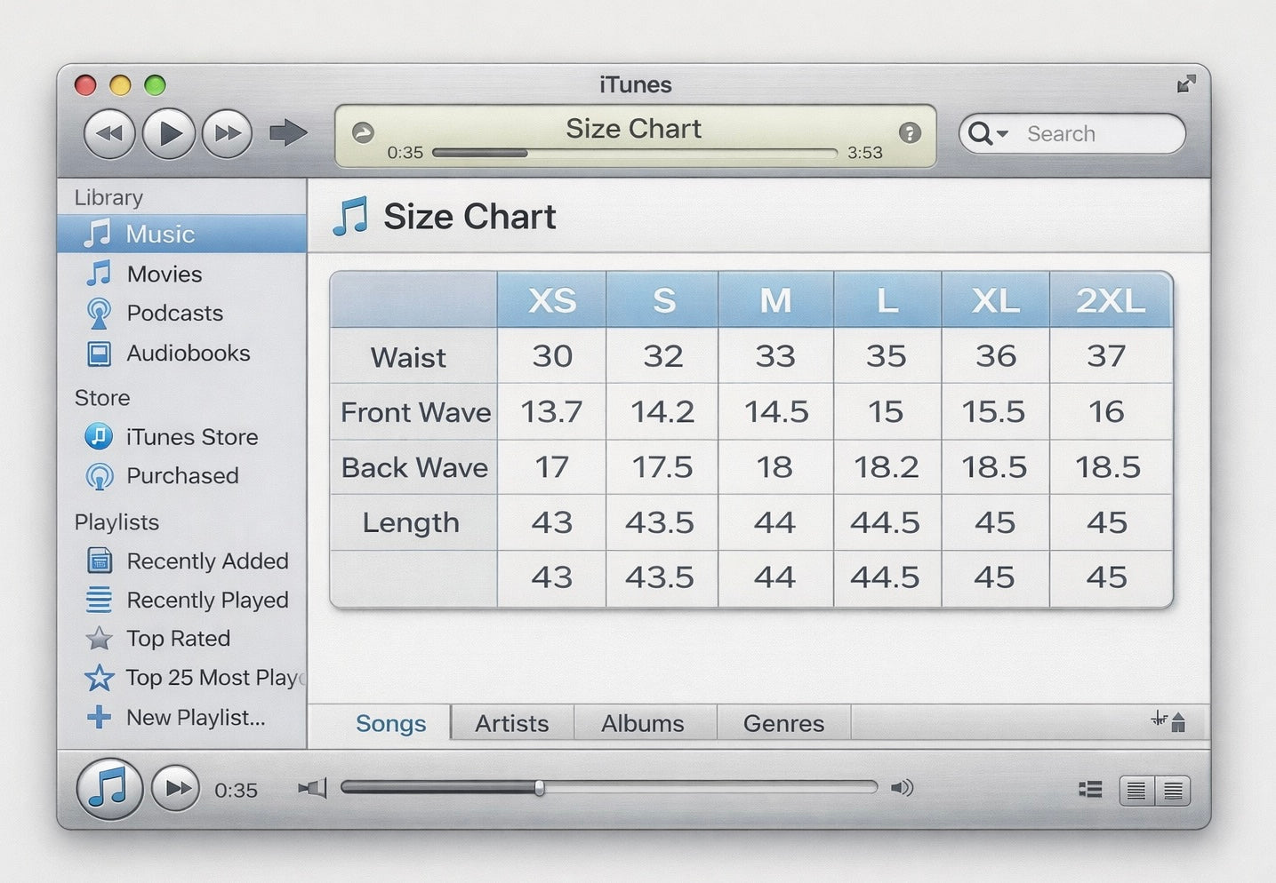Click the icon beside Purchased
This screenshot has width=1276, height=883.
click(x=99, y=476)
